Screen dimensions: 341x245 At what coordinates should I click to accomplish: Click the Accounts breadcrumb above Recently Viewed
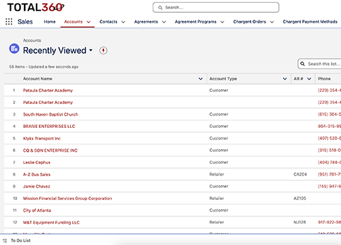tap(32, 40)
